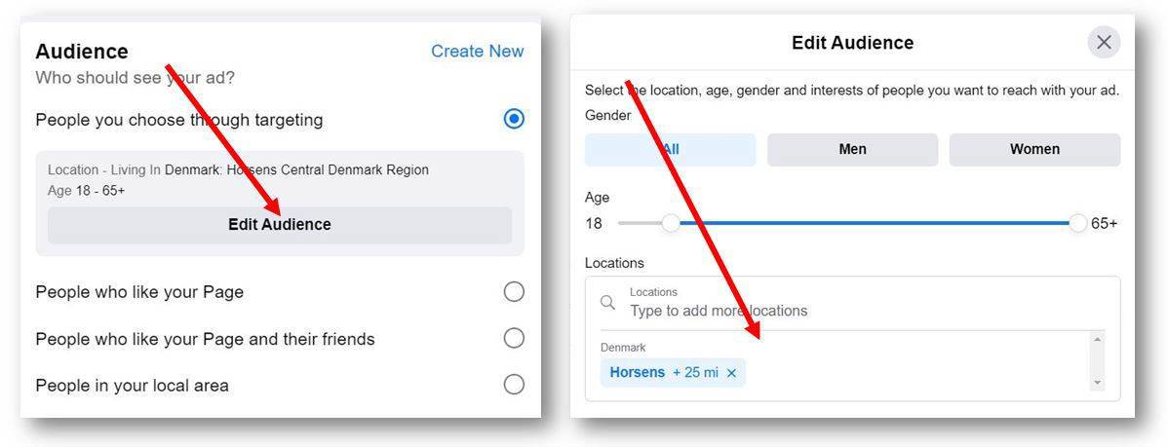
Task: Click the minimum age slider handle
Action: pos(671,223)
